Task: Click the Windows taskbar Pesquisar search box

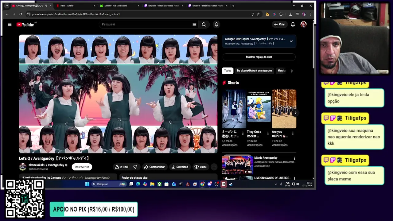Action: (109, 184)
